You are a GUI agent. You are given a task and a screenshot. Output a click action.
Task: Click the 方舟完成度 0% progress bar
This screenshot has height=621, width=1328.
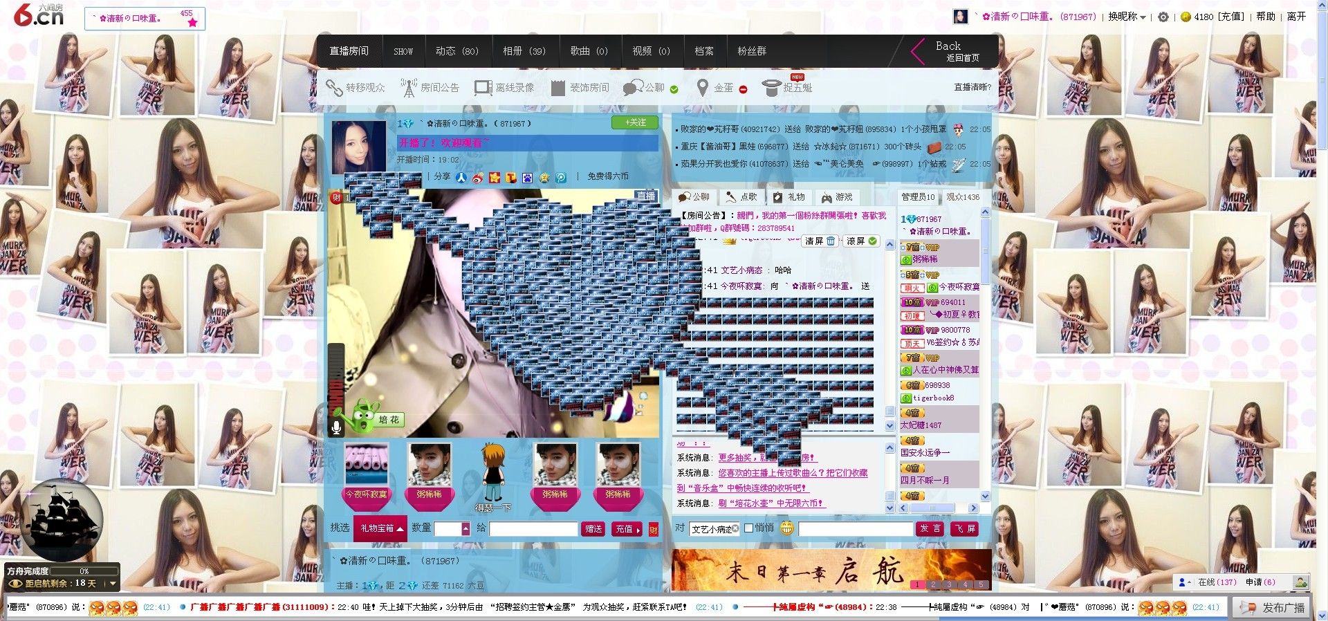click(x=84, y=571)
